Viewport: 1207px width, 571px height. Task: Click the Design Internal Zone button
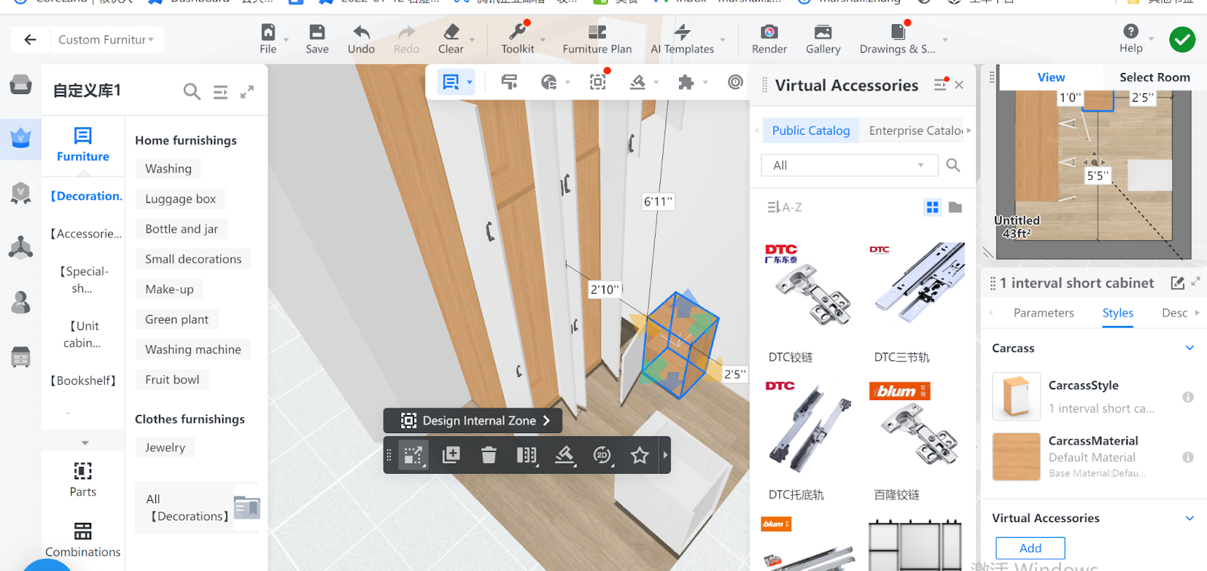[x=473, y=420]
